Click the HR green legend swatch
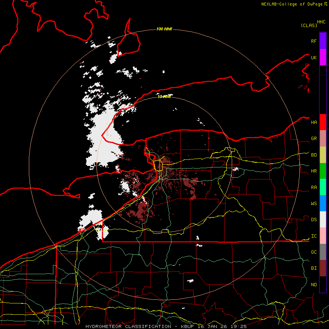This screenshot has height=329, width=329. 323,171
